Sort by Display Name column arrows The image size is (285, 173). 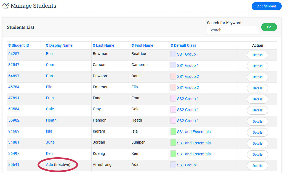click(47, 46)
